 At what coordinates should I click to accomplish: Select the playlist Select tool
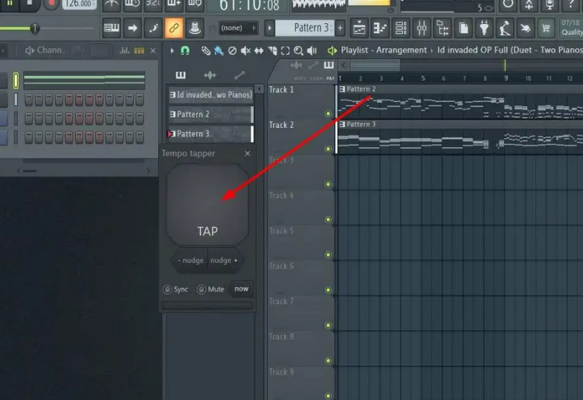pos(286,51)
